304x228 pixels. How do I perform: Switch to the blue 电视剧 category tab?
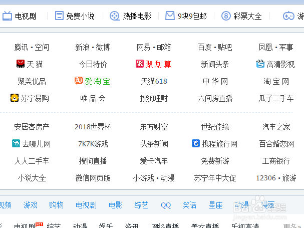tap(86, 205)
